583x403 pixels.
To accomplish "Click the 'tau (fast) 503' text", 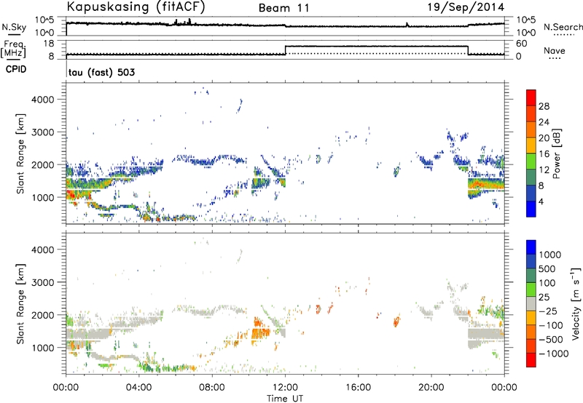I will tap(101, 72).
